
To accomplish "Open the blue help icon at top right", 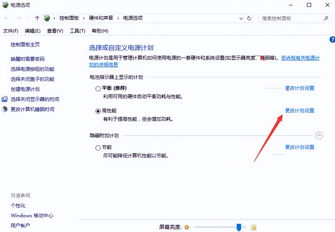I will pos(332,40).
